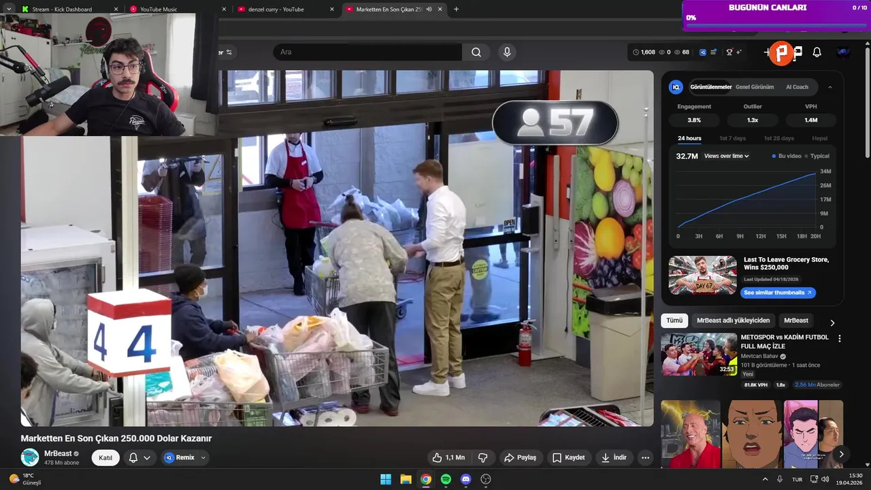Expand the Remix dropdown arrow
This screenshot has width=871, height=490.
point(203,458)
